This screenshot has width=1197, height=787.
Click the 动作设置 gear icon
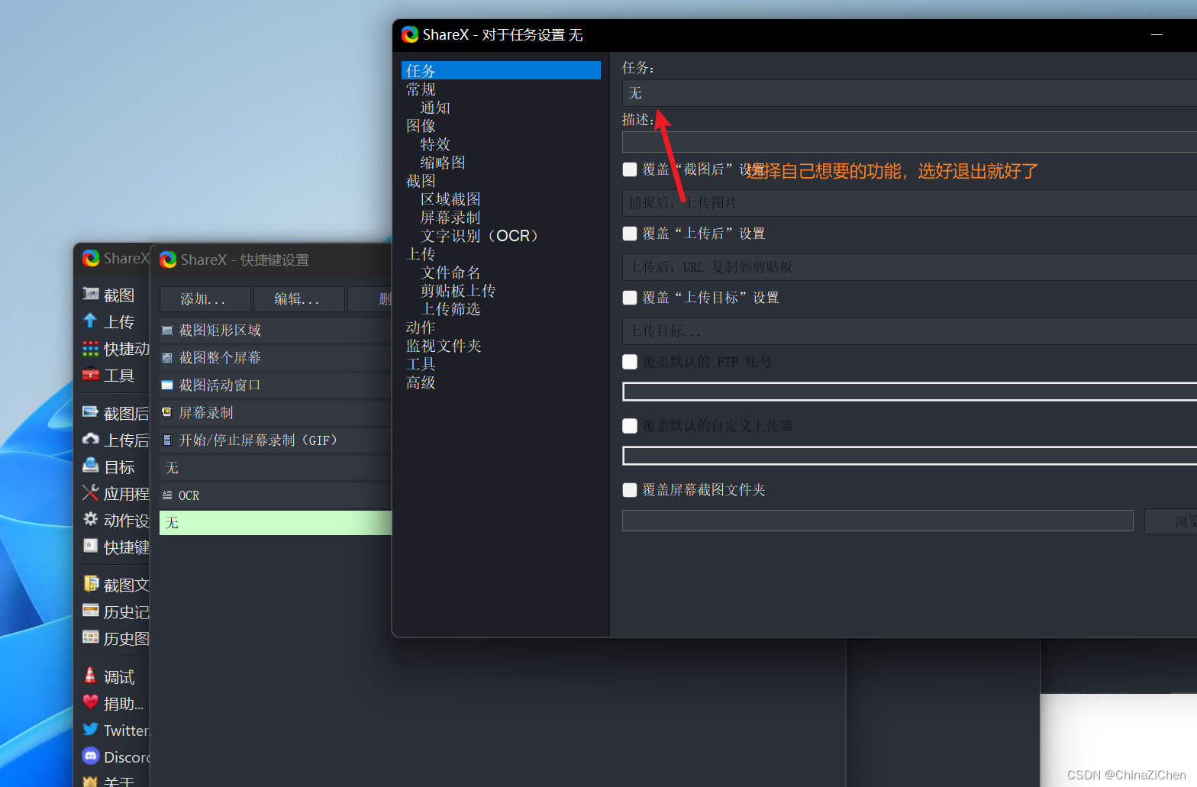tap(91, 519)
